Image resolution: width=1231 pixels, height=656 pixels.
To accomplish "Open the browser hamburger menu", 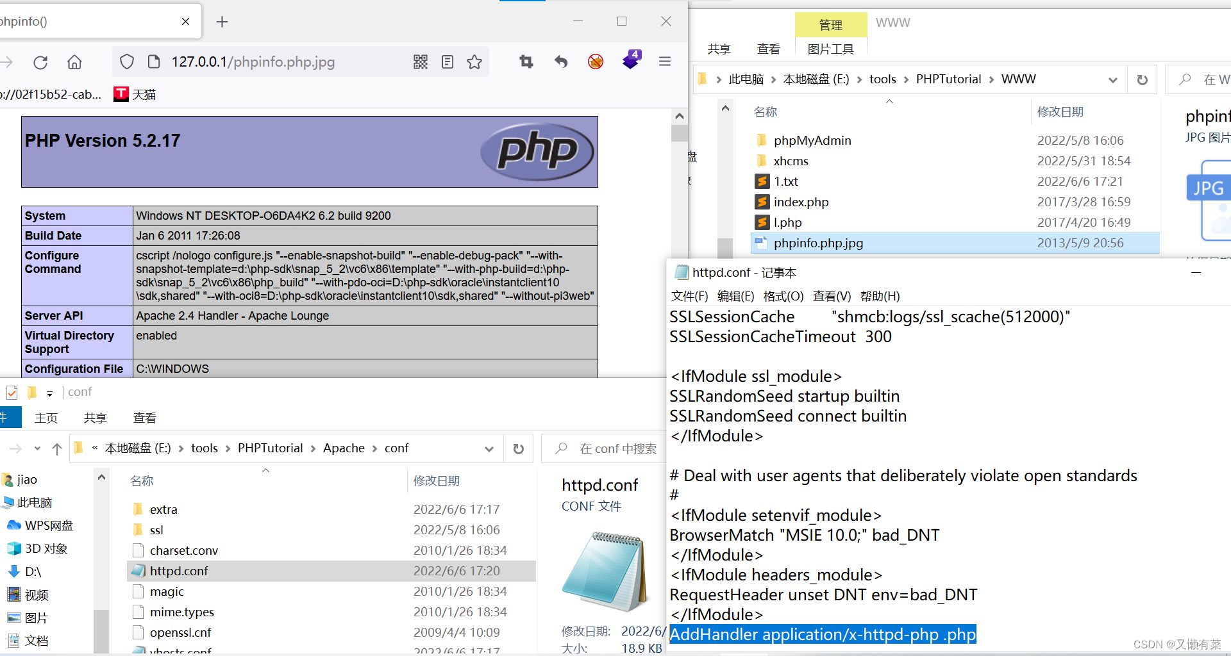I will pos(665,61).
